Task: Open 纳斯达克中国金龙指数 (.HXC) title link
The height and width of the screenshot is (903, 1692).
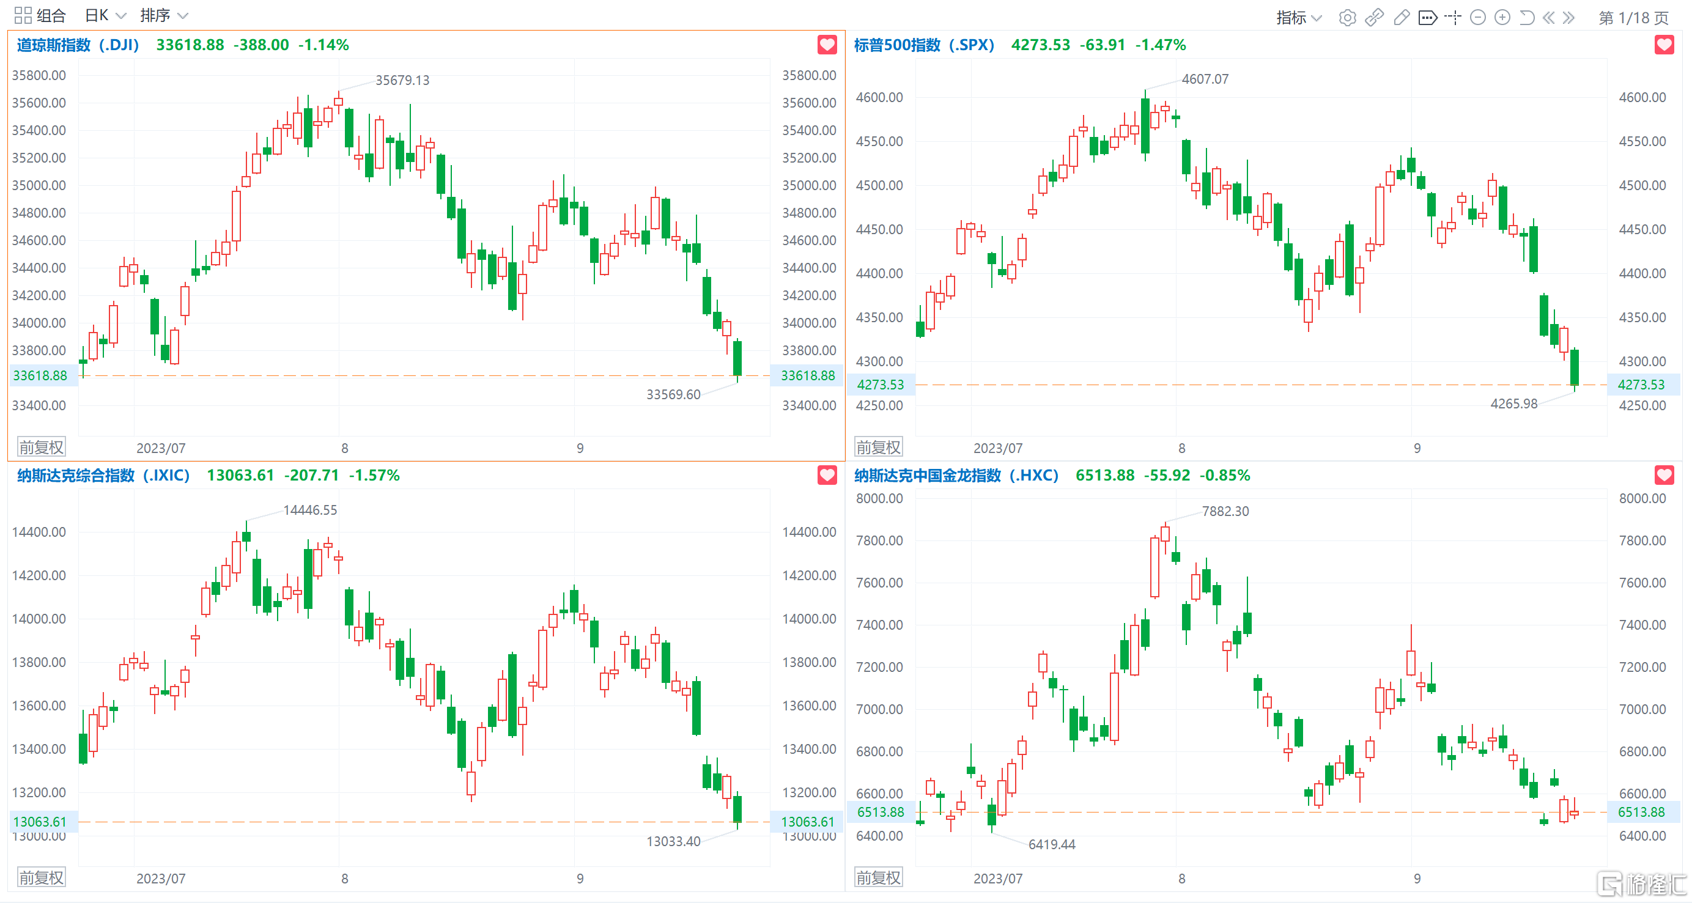Action: tap(956, 475)
